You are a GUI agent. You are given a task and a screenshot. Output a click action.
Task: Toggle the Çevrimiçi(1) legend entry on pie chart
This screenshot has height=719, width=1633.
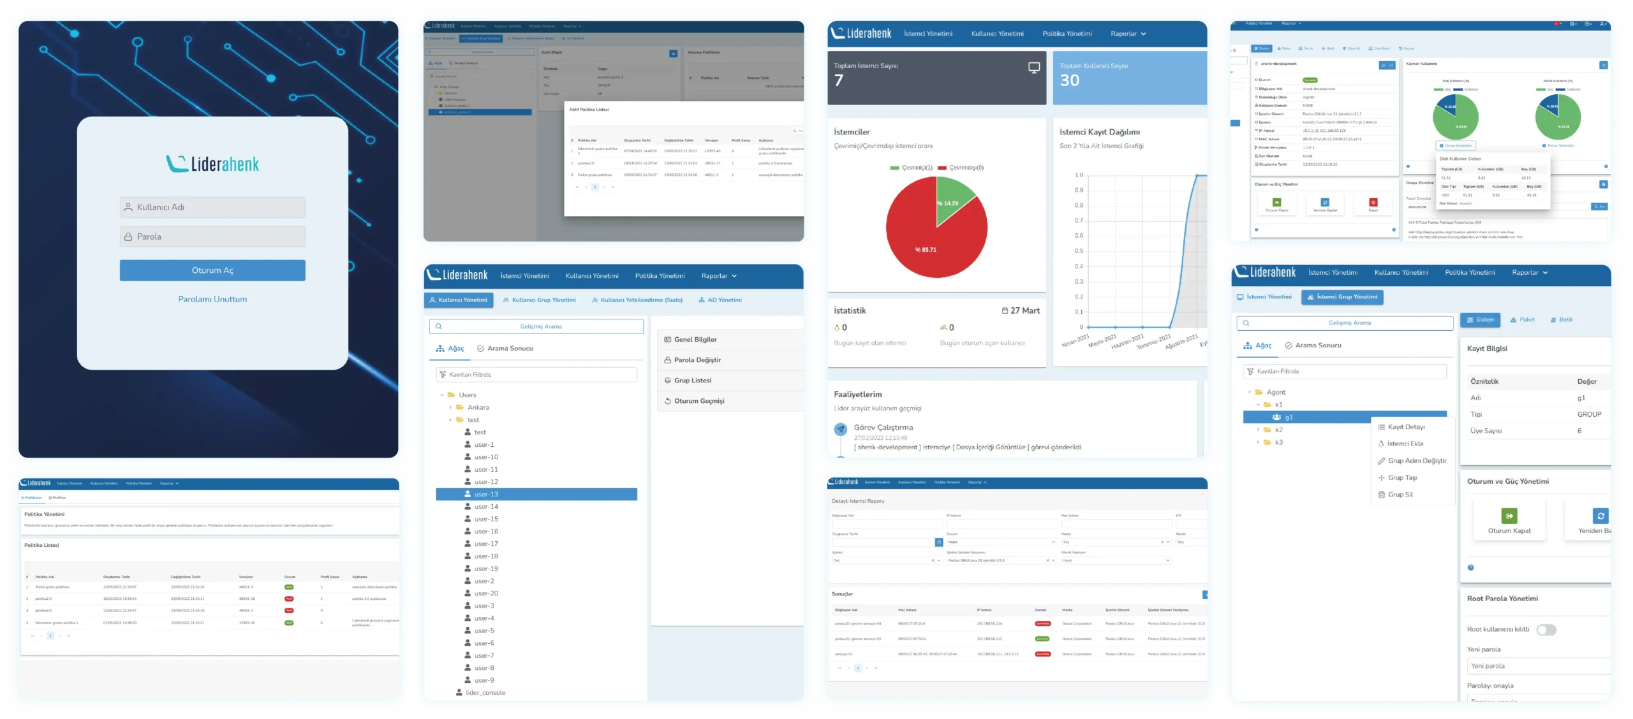tap(912, 168)
